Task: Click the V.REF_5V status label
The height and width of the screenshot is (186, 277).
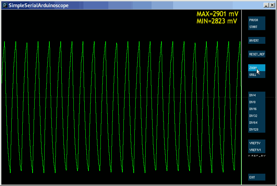Action: [x=257, y=156]
